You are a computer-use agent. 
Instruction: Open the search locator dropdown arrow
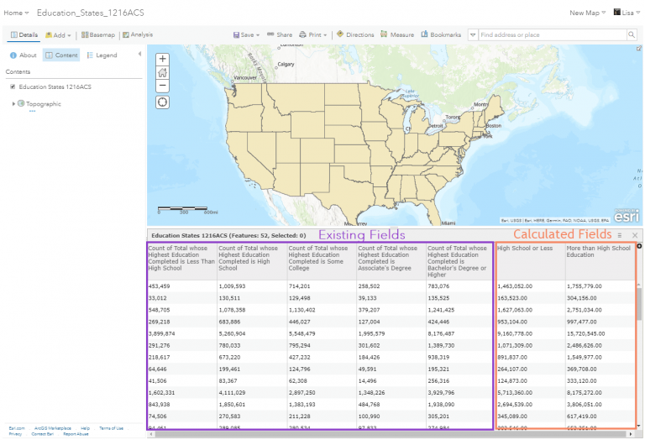point(473,35)
